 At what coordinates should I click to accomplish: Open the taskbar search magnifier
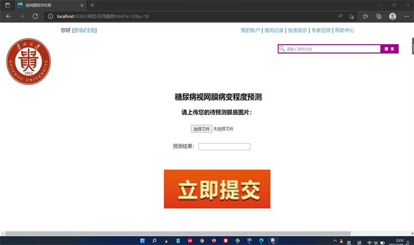coord(154,241)
